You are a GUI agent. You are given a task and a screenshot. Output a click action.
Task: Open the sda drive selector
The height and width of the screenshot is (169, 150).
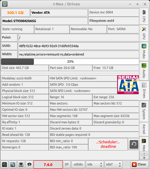(95, 165)
